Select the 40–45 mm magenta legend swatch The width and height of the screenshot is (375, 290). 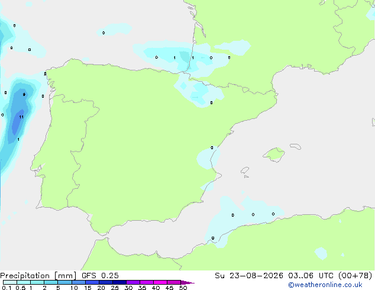pyautogui.click(x=160, y=282)
